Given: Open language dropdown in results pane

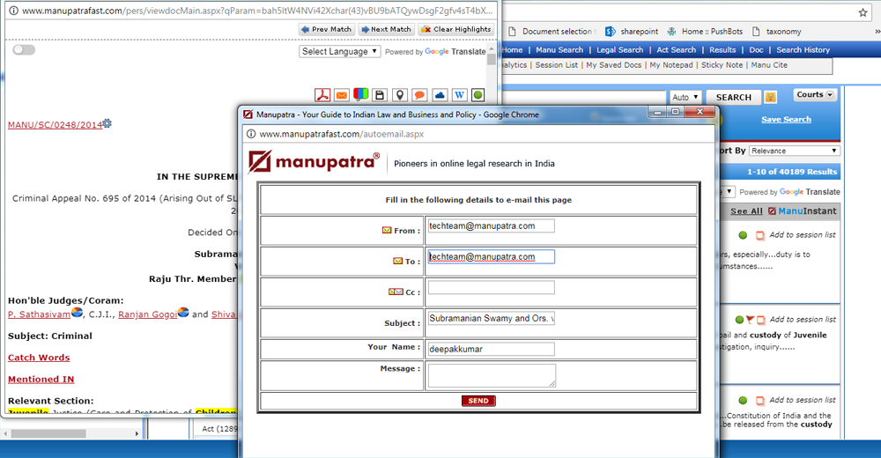Looking at the screenshot, I should [728, 192].
